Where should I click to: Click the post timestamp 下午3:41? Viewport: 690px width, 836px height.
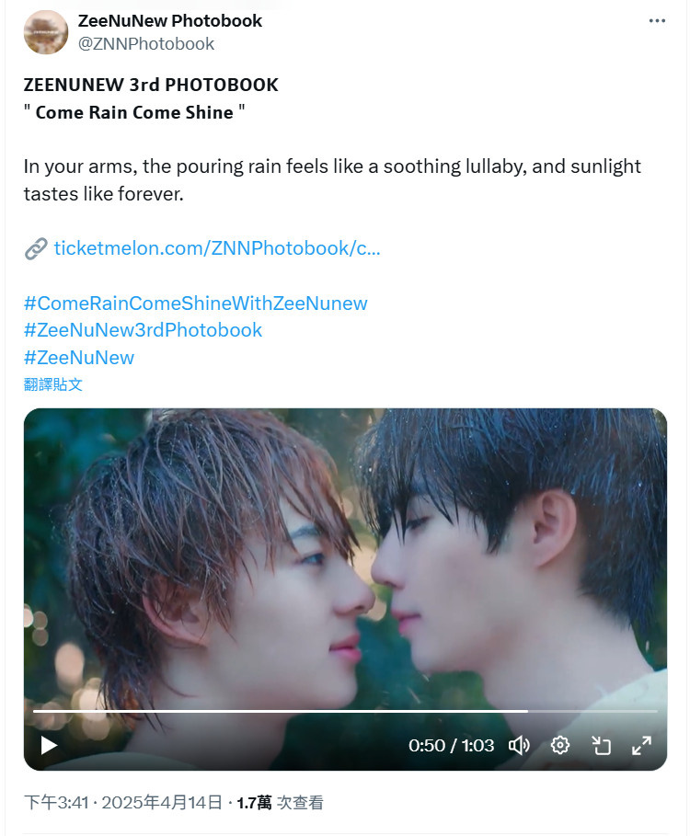tap(56, 802)
